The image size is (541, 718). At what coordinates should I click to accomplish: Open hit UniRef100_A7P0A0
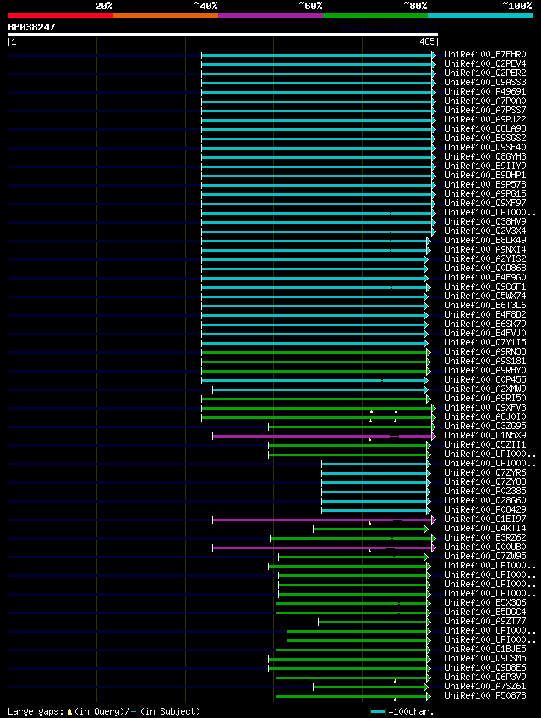click(x=485, y=101)
